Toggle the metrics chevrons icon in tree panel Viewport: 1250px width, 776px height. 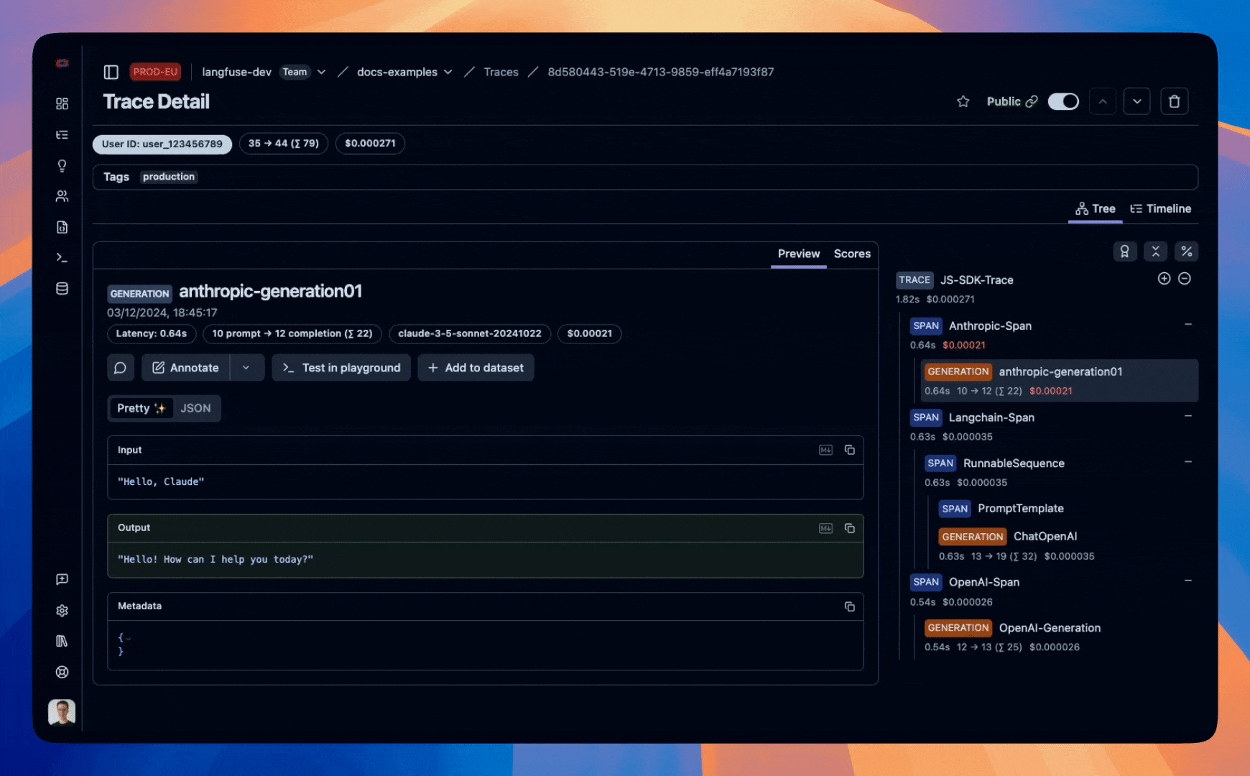1156,251
